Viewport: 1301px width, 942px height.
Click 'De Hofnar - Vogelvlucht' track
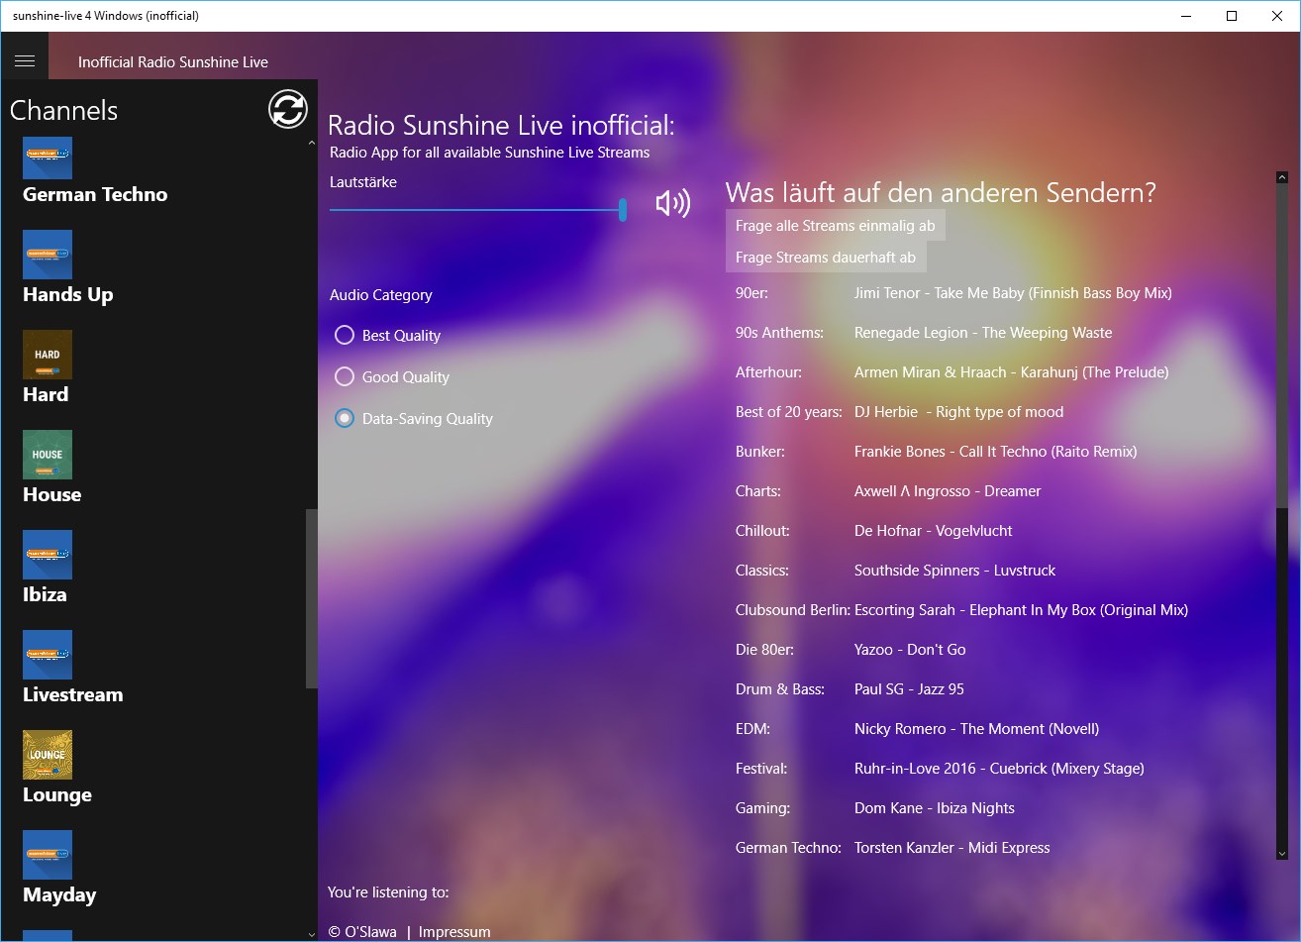pyautogui.click(x=933, y=531)
